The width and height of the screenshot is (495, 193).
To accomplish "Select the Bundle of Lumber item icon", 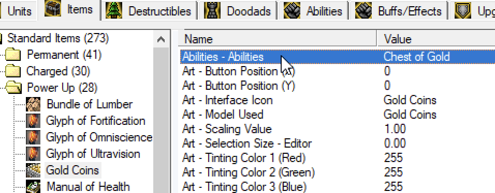I will (33, 104).
